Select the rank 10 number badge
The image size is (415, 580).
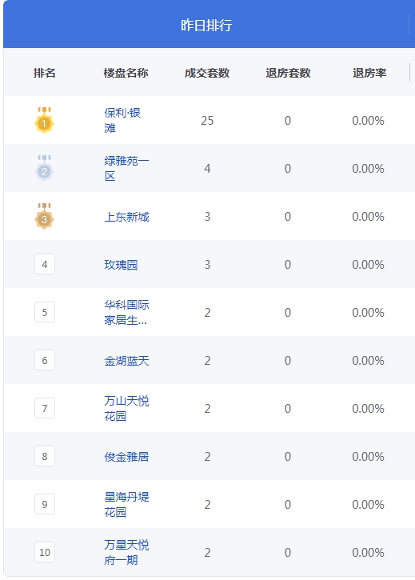[45, 552]
